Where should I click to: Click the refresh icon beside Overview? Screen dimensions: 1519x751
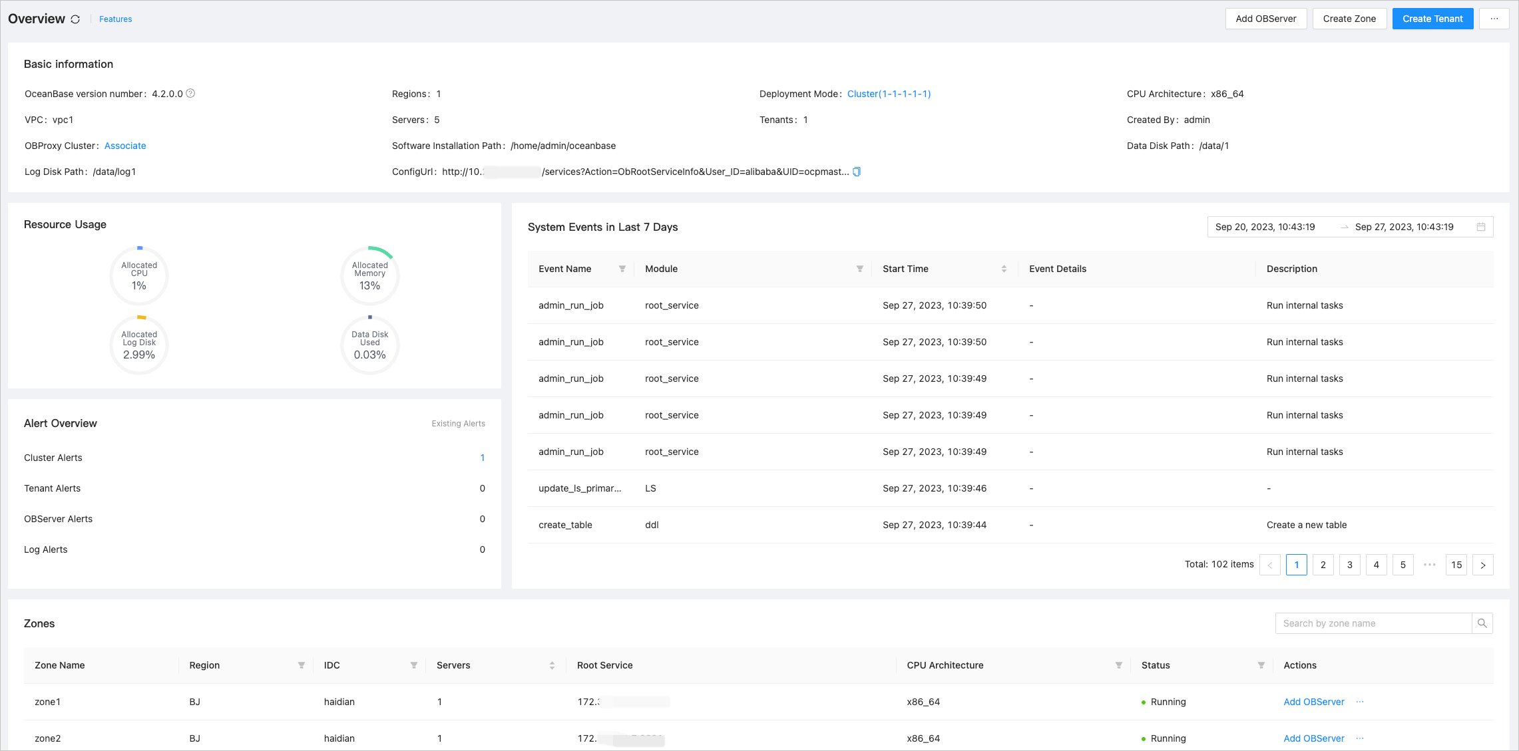pos(75,19)
